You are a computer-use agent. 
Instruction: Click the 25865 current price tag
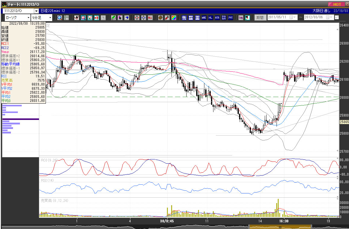344,122
